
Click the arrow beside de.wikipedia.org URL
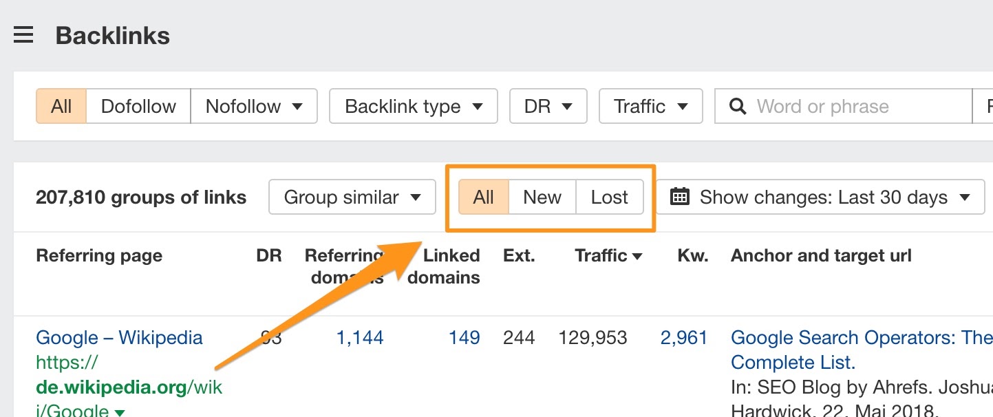coord(120,412)
